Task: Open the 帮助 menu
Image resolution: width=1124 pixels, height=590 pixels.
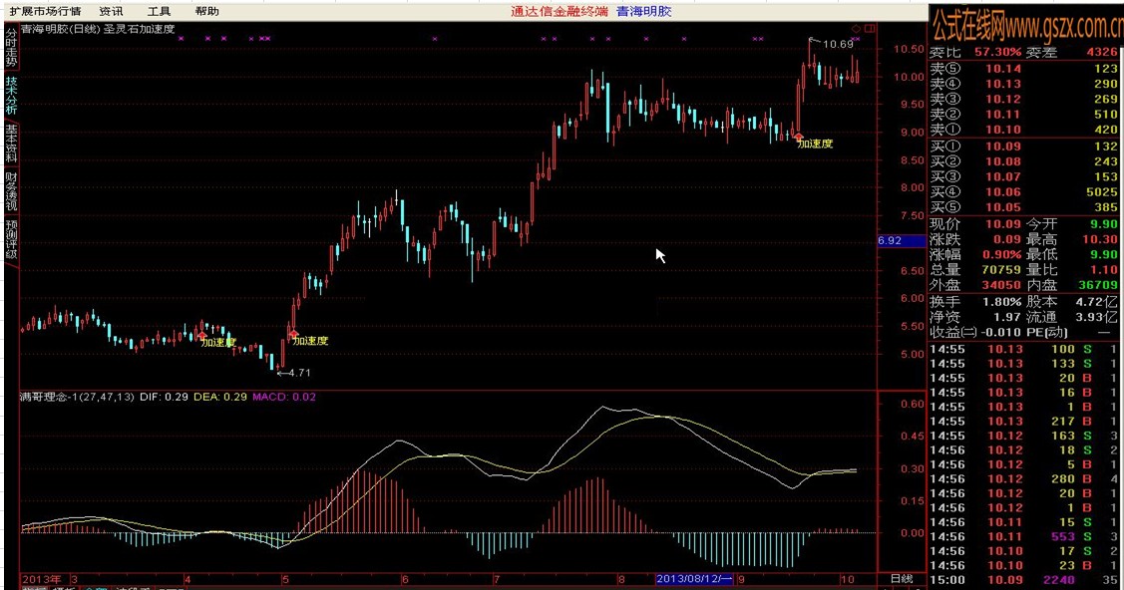Action: (x=207, y=11)
